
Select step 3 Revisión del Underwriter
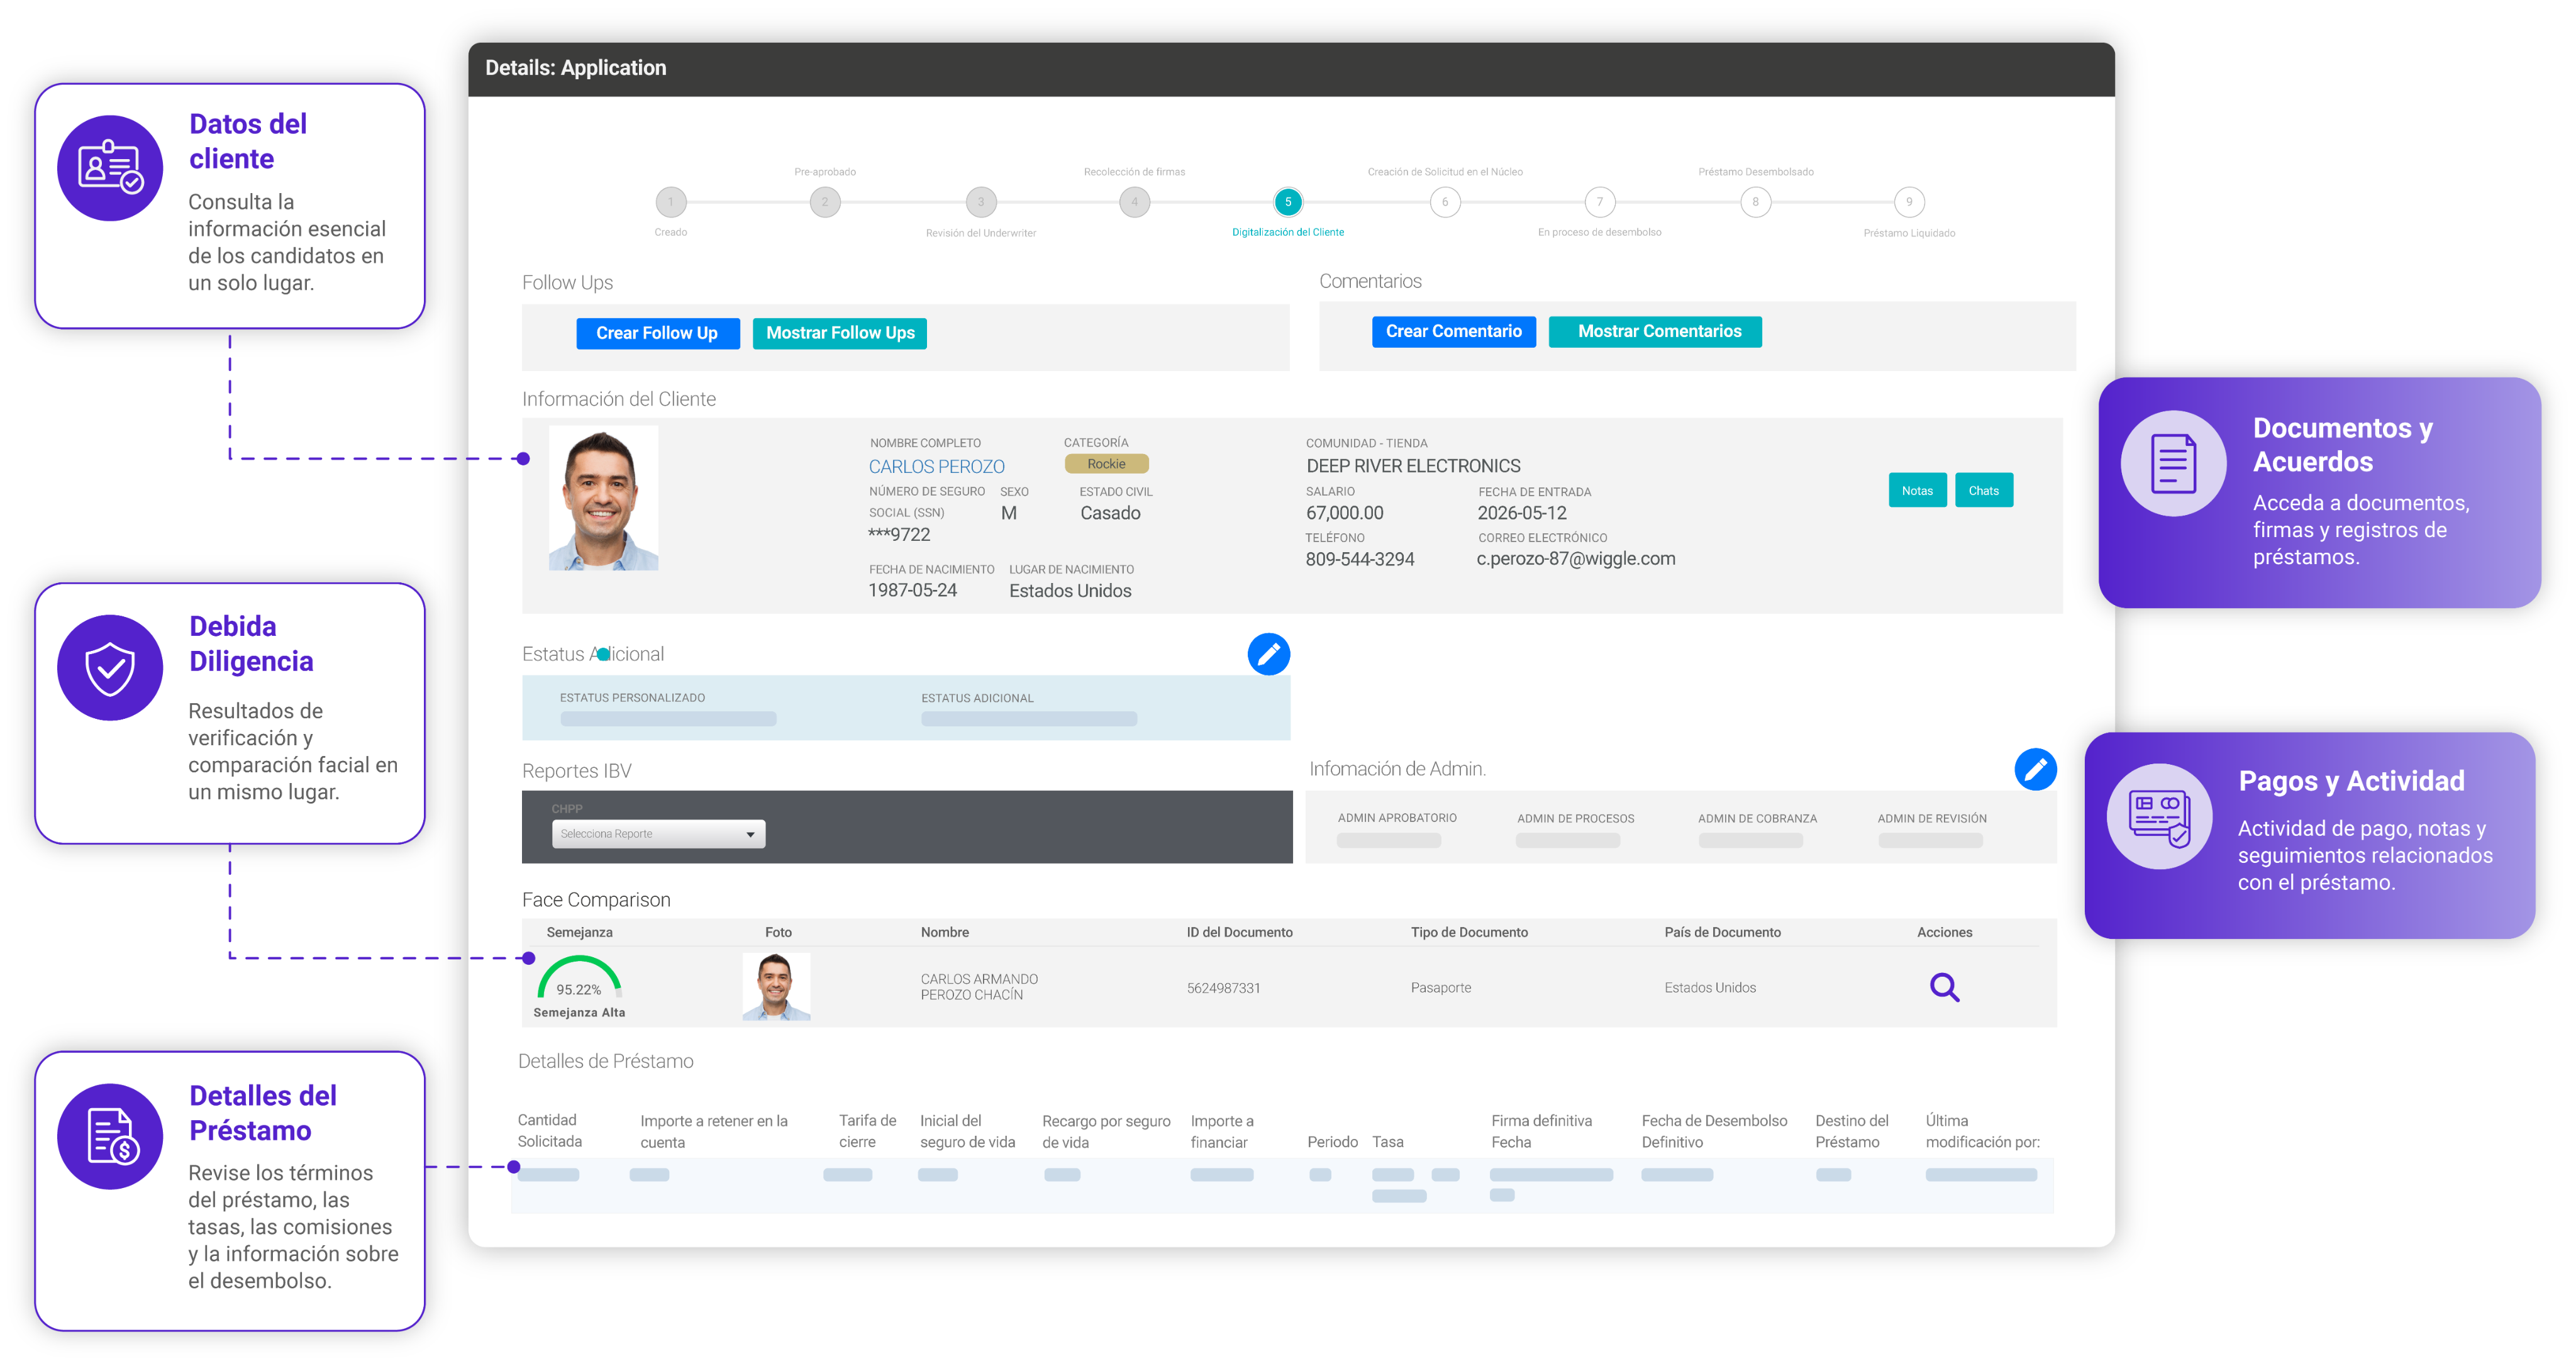(x=980, y=202)
